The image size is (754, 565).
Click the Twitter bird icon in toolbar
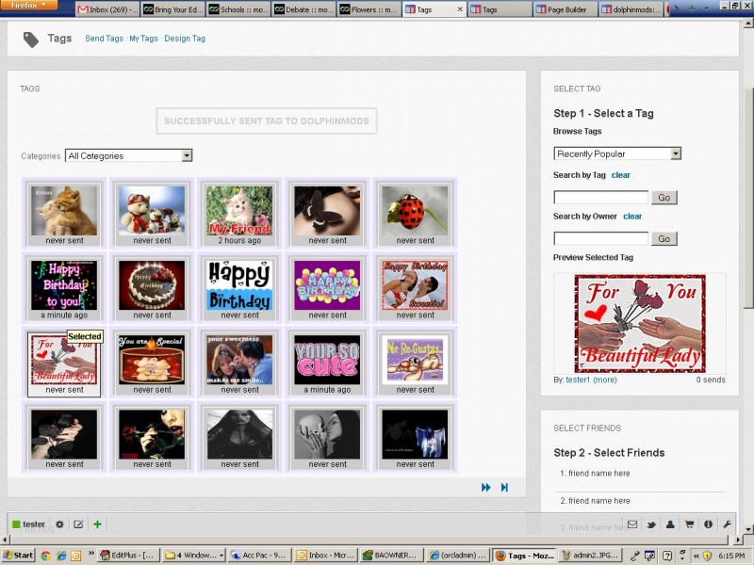click(x=651, y=525)
